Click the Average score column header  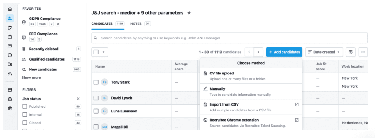[181, 66]
